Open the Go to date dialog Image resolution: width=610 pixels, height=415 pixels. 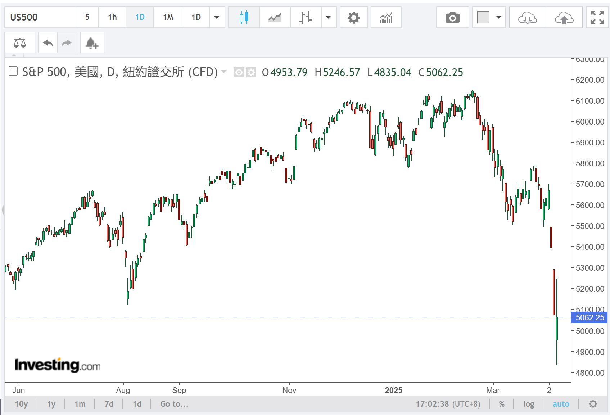(x=174, y=404)
